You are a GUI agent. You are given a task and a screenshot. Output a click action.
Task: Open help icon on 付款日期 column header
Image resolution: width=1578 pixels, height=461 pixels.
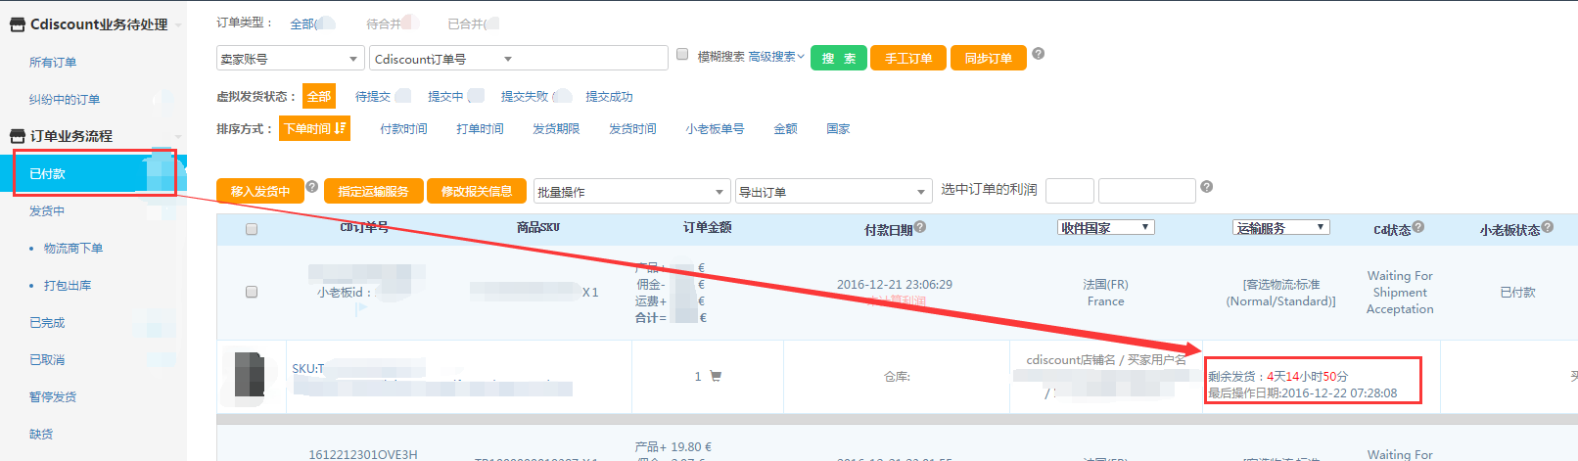[x=919, y=226]
